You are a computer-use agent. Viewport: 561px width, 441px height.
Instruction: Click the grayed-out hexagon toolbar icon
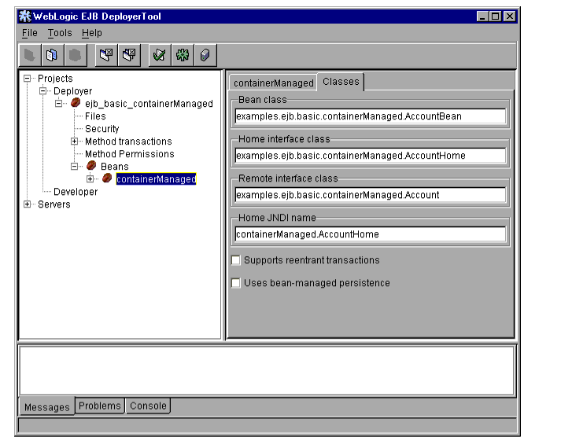75,55
